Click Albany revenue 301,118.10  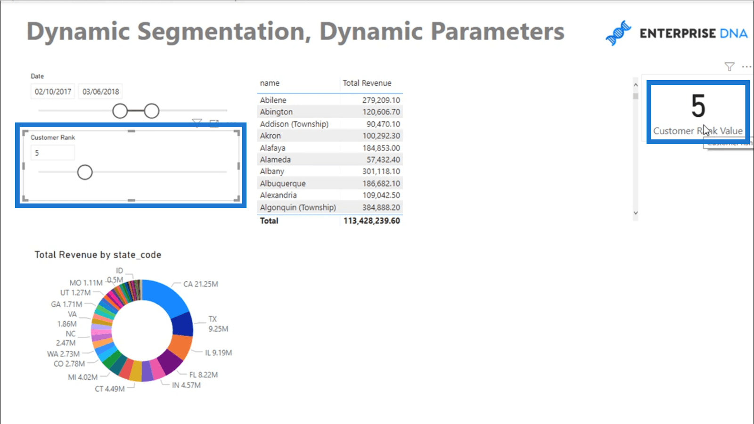[x=381, y=171]
